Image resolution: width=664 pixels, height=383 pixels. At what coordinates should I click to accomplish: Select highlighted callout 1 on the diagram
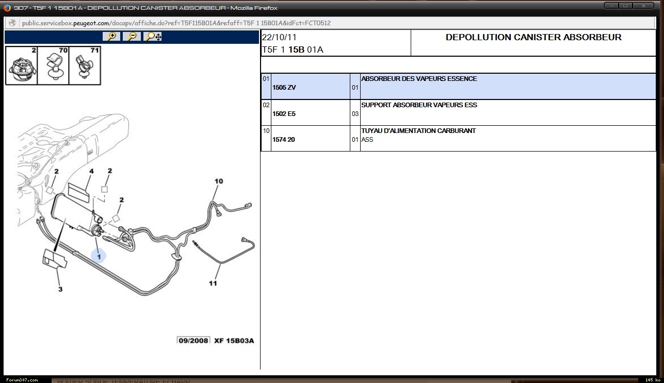[98, 256]
